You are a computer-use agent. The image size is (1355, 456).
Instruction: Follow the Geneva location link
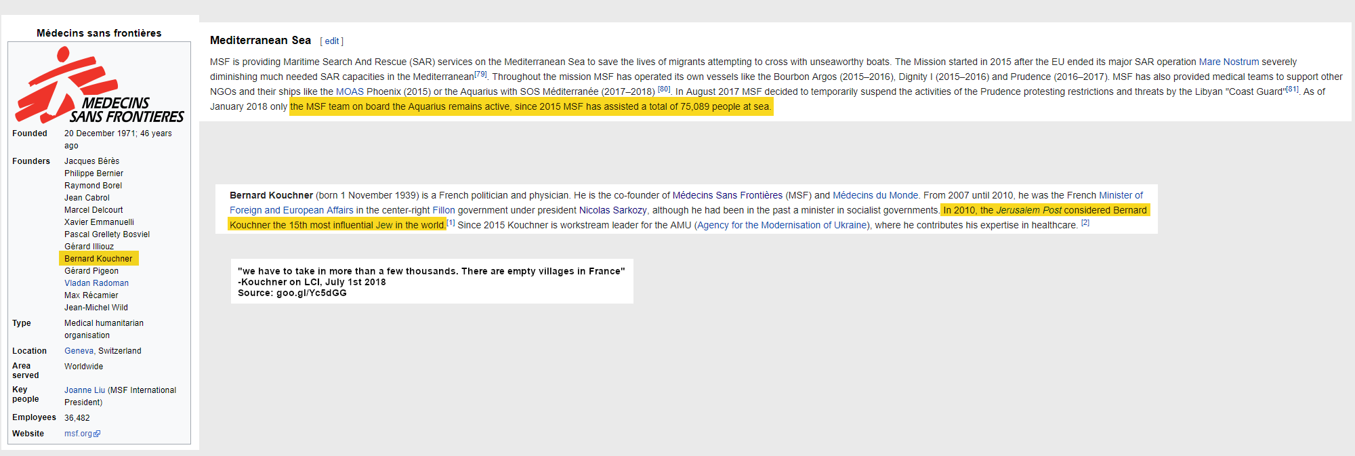[79, 351]
